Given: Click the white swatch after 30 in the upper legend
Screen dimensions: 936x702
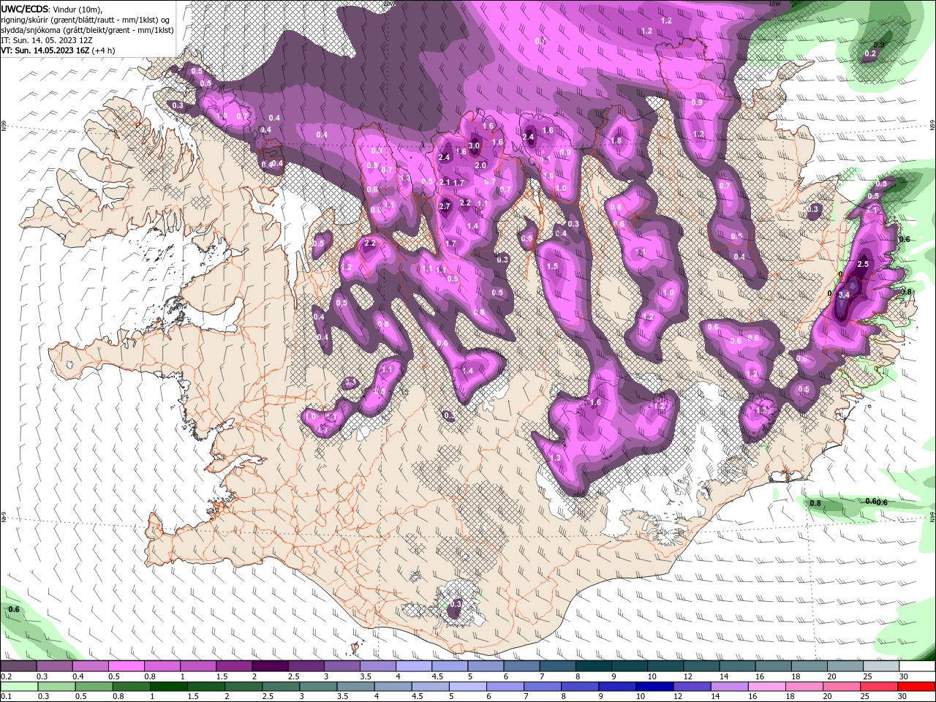Looking at the screenshot, I should point(917,666).
